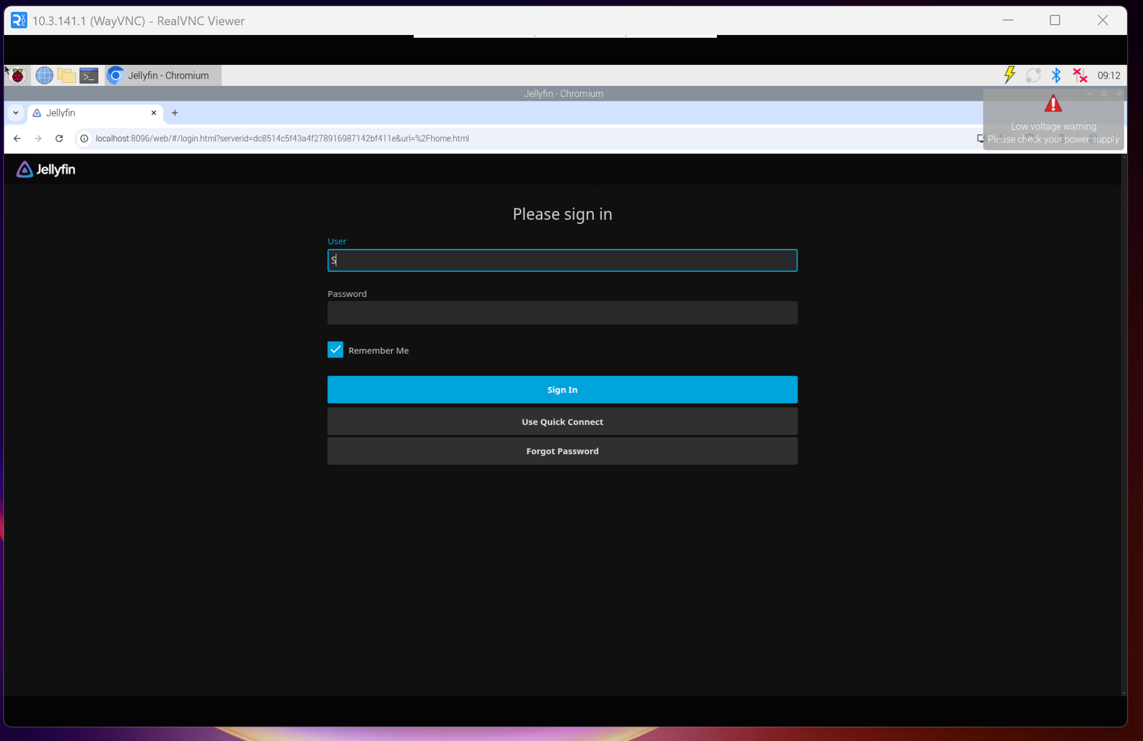The width and height of the screenshot is (1143, 741).
Task: Click the low voltage lightning bolt icon
Action: 1010,75
